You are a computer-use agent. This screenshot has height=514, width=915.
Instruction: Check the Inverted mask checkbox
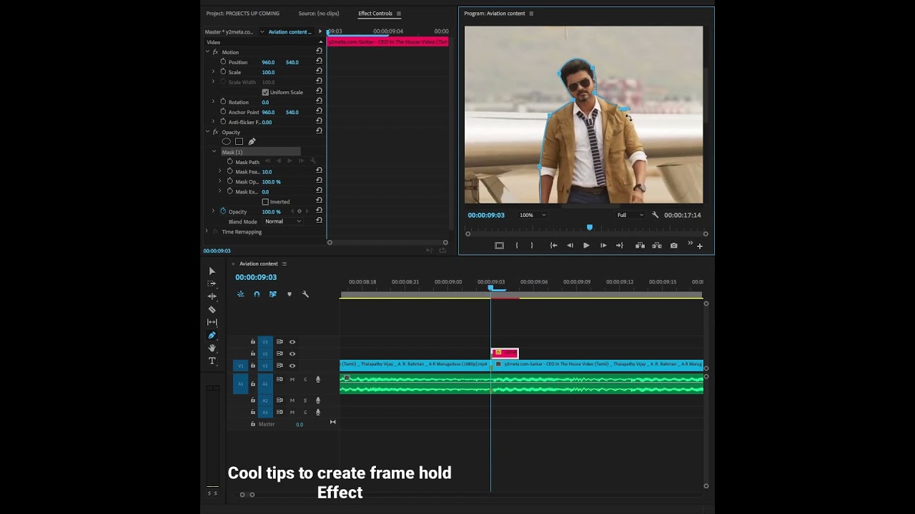coord(265,202)
